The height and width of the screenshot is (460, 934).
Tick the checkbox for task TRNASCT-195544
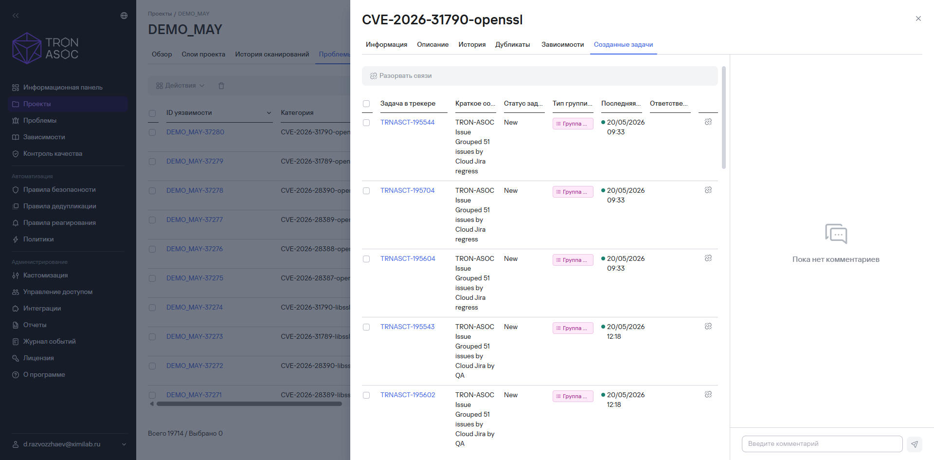coord(366,123)
